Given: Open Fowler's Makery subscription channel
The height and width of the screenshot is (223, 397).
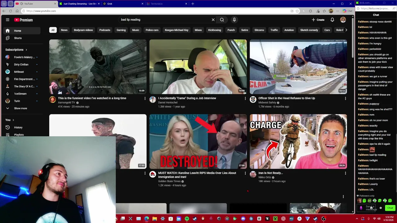Looking at the screenshot, I should pos(22,57).
